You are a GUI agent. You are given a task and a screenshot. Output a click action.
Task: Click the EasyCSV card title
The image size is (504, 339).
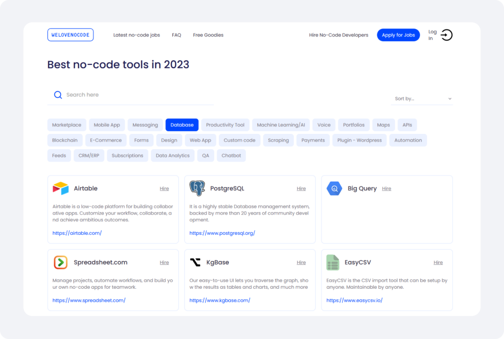pyautogui.click(x=358, y=262)
